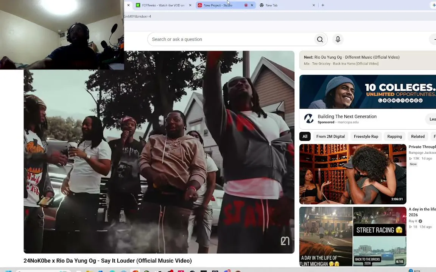Select the Freestyle Rap filter chip
Viewport: 436px width, 272px height.
[366, 136]
